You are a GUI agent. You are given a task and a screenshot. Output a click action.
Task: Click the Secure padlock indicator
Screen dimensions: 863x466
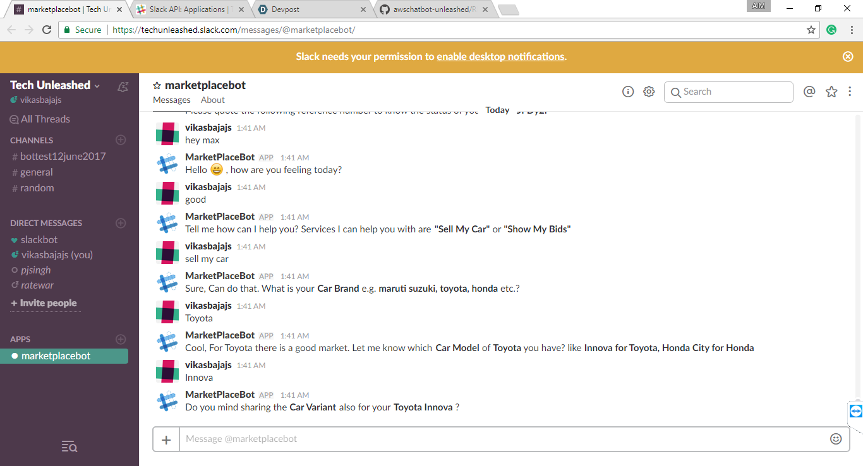[82, 30]
